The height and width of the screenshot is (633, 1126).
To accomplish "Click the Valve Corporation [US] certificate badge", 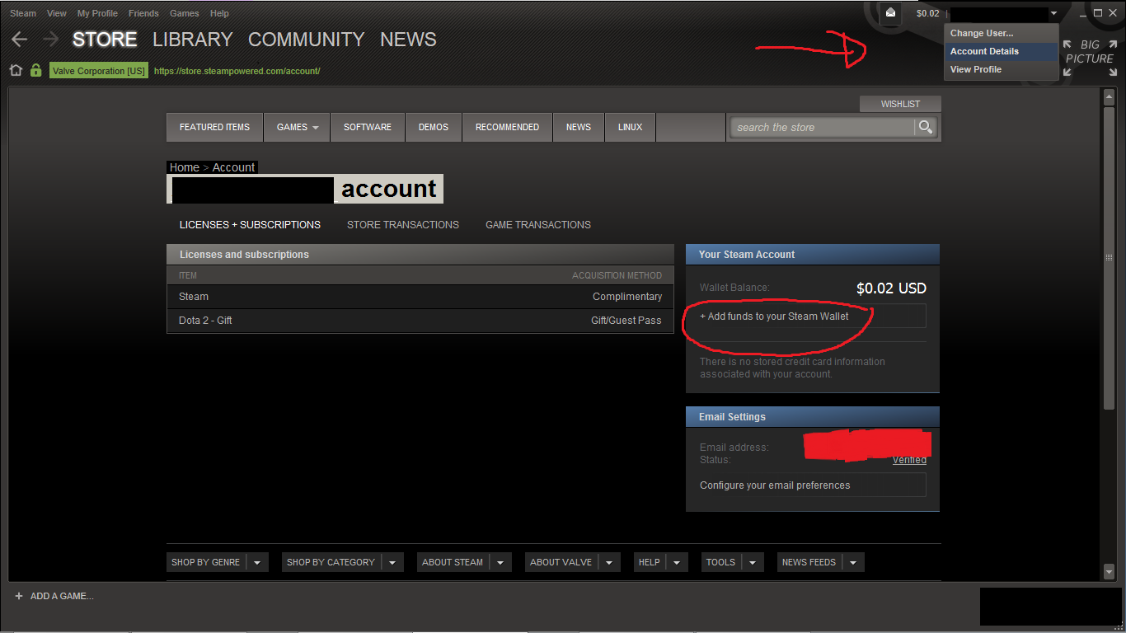I will click(x=99, y=71).
